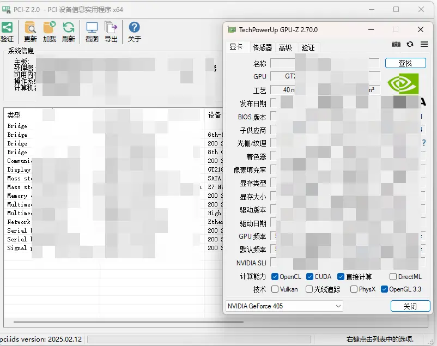Click the PCI-Z horizontal scrollbar
The height and width of the screenshot is (346, 437).
coord(128,321)
